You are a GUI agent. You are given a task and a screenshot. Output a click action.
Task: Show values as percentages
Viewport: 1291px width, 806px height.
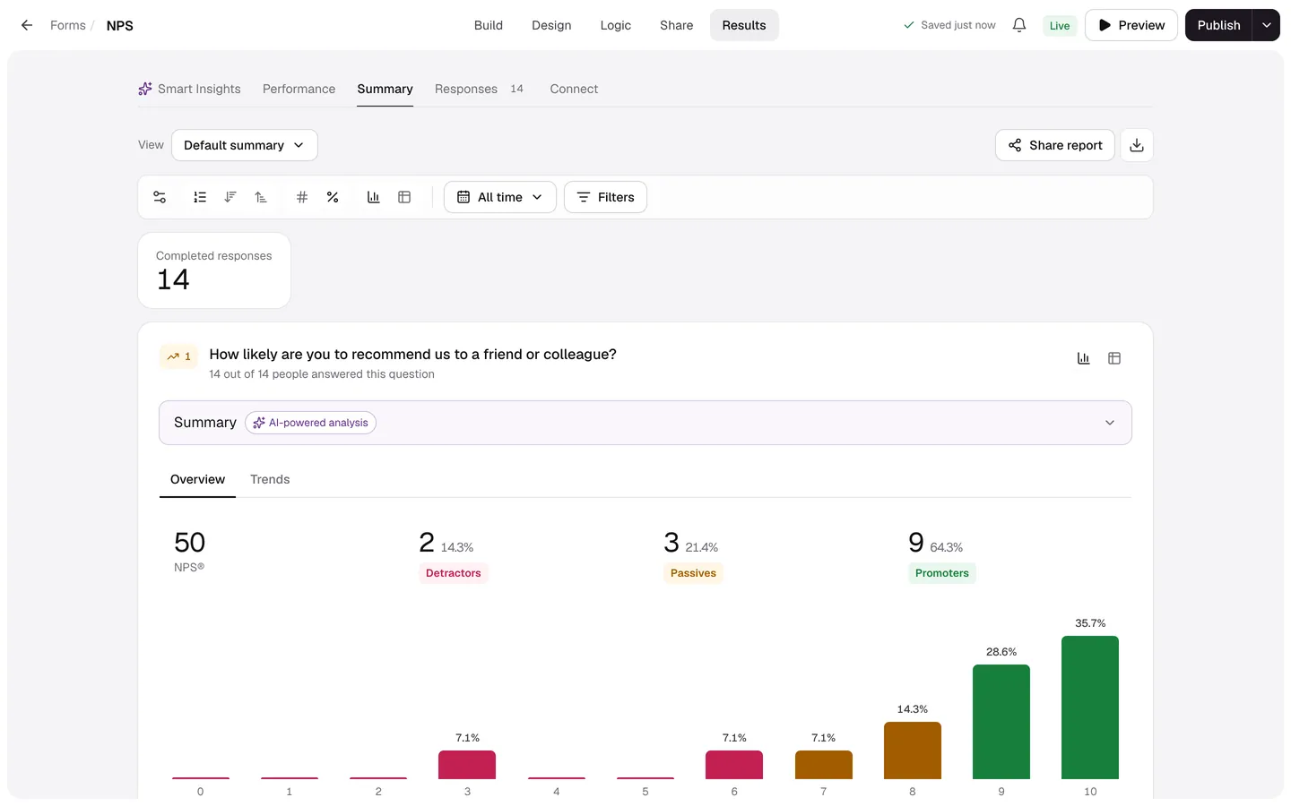tap(333, 197)
